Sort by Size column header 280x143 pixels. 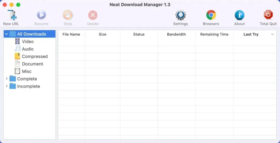click(102, 34)
